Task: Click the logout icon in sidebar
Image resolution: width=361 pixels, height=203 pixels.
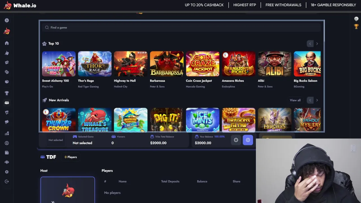Action: pos(7,182)
